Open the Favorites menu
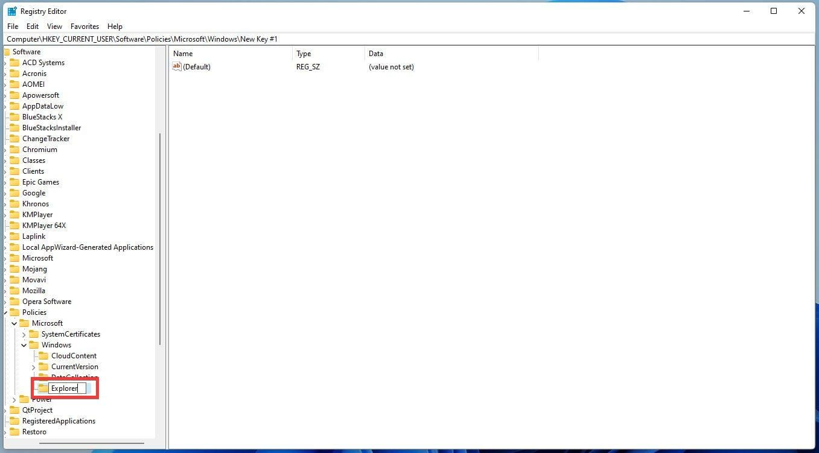 [84, 26]
